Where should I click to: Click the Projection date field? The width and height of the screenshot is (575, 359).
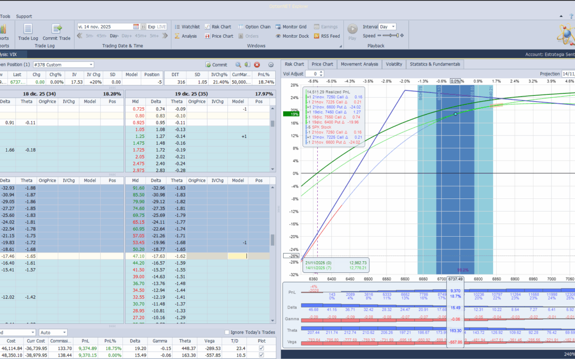(x=568, y=73)
